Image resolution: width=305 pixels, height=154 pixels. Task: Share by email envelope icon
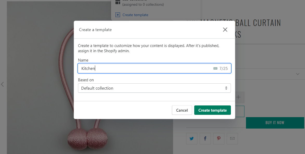(232, 139)
